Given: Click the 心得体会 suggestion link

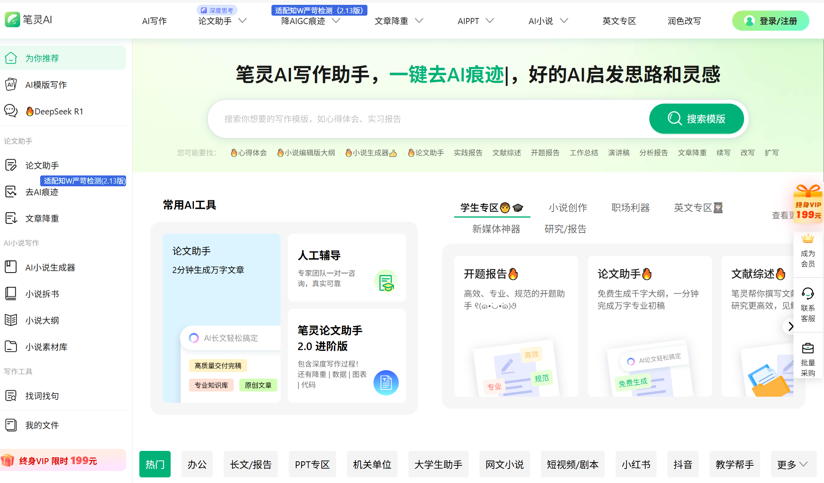Looking at the screenshot, I should [249, 153].
